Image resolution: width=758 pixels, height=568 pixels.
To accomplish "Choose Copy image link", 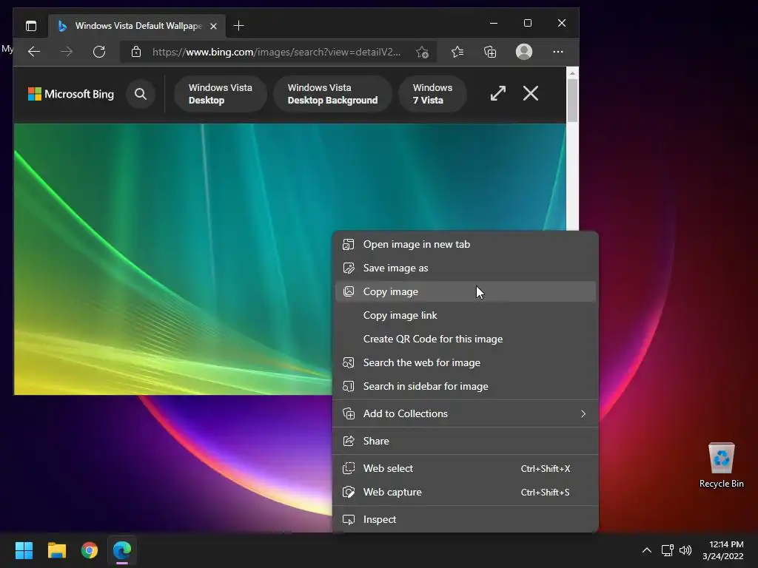I will coord(465,315).
